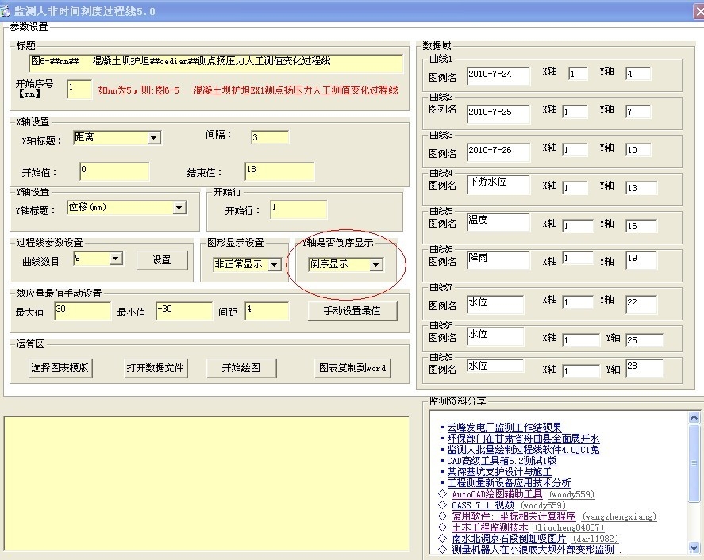704x560 pixels.
Task: Open link 环保部门在甘肃省舟曲县全面展开水
Action: 523,439
